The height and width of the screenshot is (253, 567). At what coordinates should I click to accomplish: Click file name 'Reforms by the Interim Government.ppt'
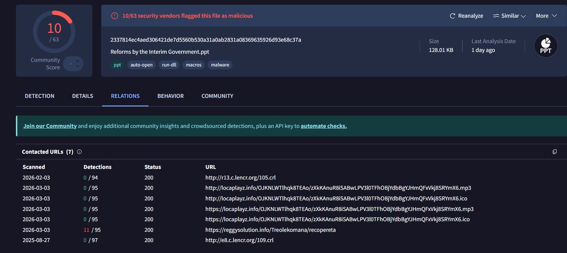160,52
